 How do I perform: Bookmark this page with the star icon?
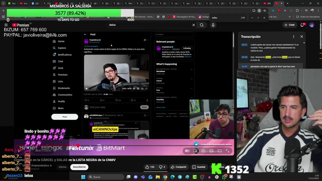tap(265, 11)
